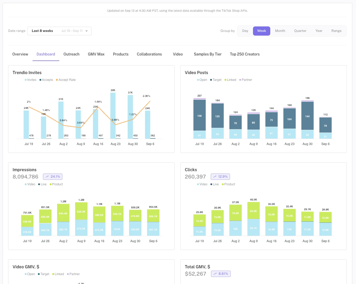This screenshot has width=356, height=284.
Task: Select the Dashboard tab
Action: [x=46, y=54]
